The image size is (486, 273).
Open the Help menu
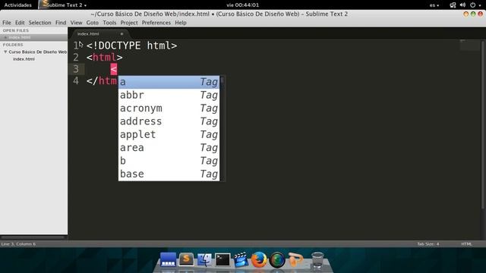(181, 23)
